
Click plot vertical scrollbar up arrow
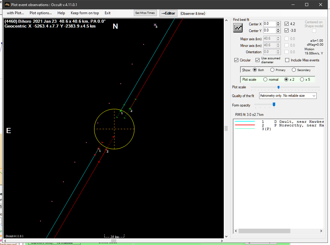point(226,20)
